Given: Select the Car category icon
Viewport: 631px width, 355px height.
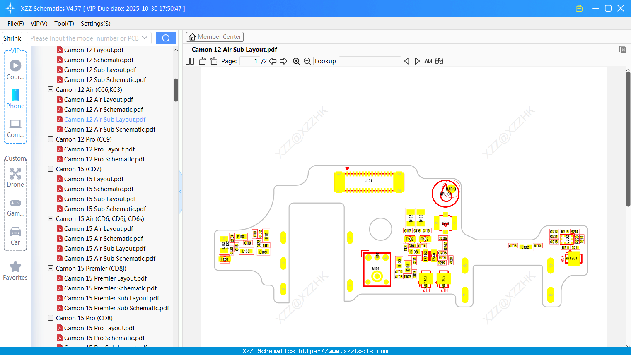Looking at the screenshot, I should coord(15,236).
